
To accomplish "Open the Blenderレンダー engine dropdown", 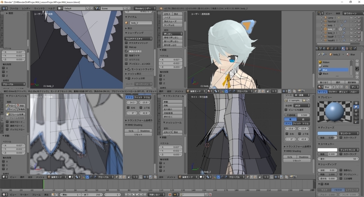I will pos(145,9).
